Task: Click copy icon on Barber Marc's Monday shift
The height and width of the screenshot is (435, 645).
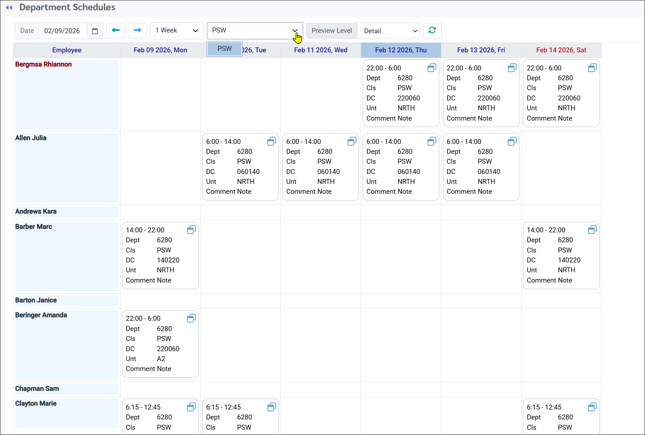Action: [191, 230]
